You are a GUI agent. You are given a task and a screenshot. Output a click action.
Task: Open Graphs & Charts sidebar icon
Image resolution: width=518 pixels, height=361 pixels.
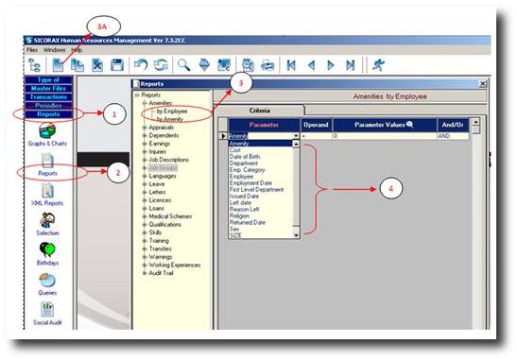[x=47, y=135]
